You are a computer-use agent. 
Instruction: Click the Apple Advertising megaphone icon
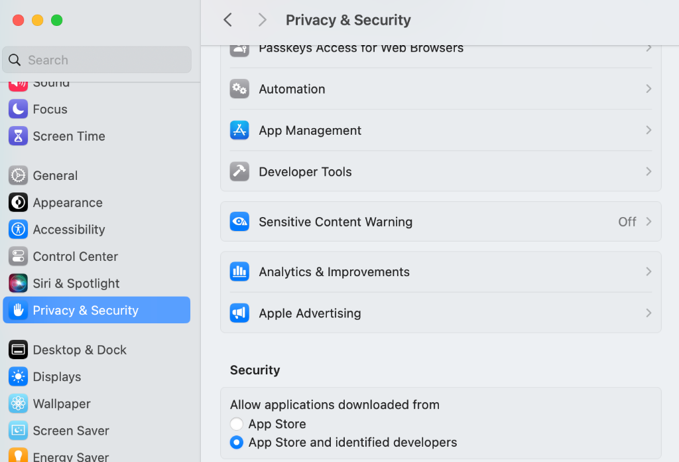pos(239,313)
